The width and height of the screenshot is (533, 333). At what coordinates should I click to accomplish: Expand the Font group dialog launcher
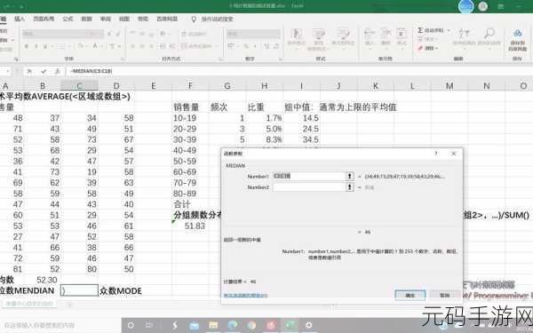[x=123, y=59]
